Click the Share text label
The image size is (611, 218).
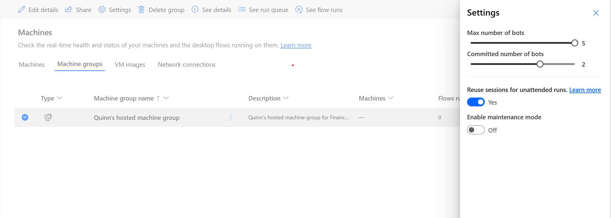pos(84,10)
